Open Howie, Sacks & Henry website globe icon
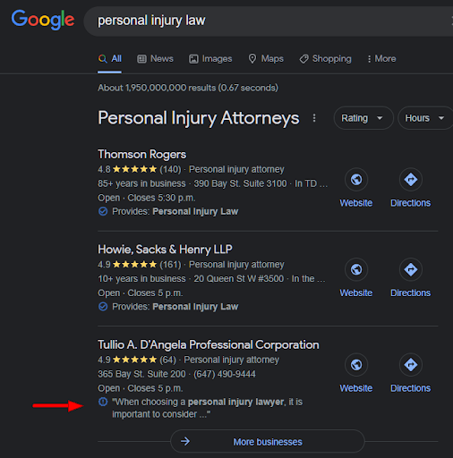Image resolution: width=453 pixels, height=458 pixels. tap(356, 269)
